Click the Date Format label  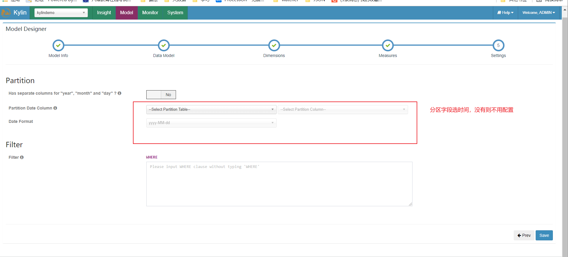[21, 121]
